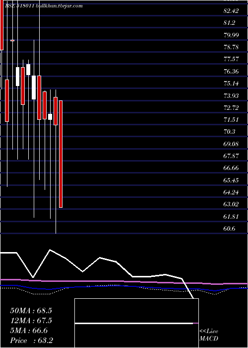Click the 81.2 price axis label
The height and width of the screenshot is (348, 248).
229,23
